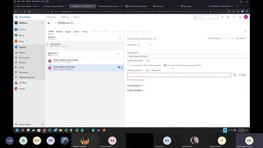Click the Queue button in the toolbar
This screenshot has width=263, height=148.
click(141, 31)
